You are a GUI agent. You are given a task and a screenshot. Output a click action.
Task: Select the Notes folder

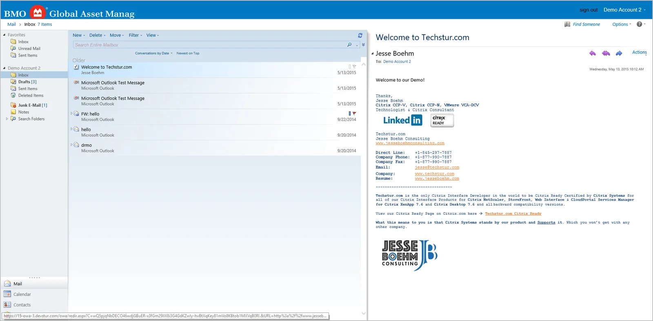coord(23,112)
